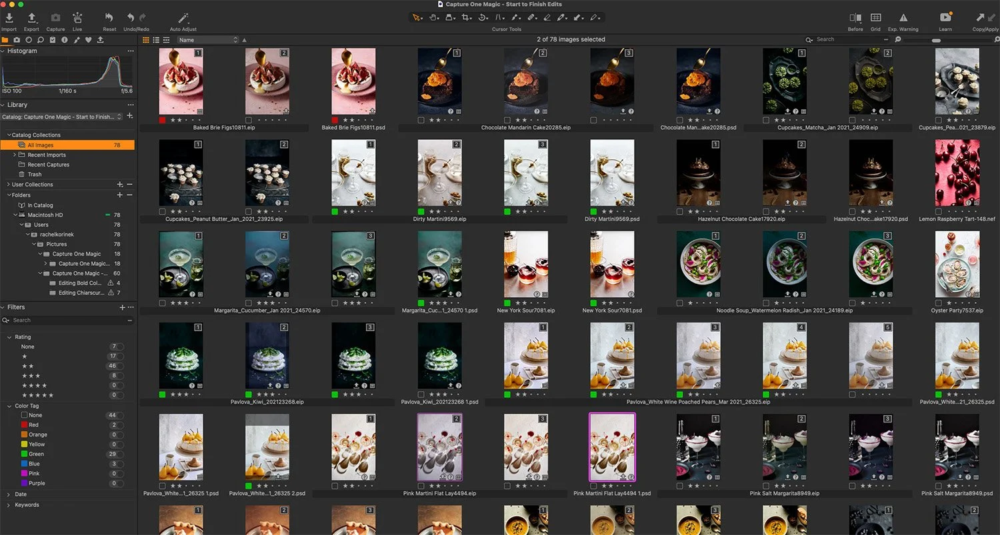Collapse the Color Tag filter section
The image size is (1000, 535).
pos(9,406)
